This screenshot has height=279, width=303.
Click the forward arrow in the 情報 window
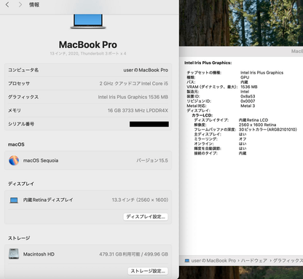20,4
